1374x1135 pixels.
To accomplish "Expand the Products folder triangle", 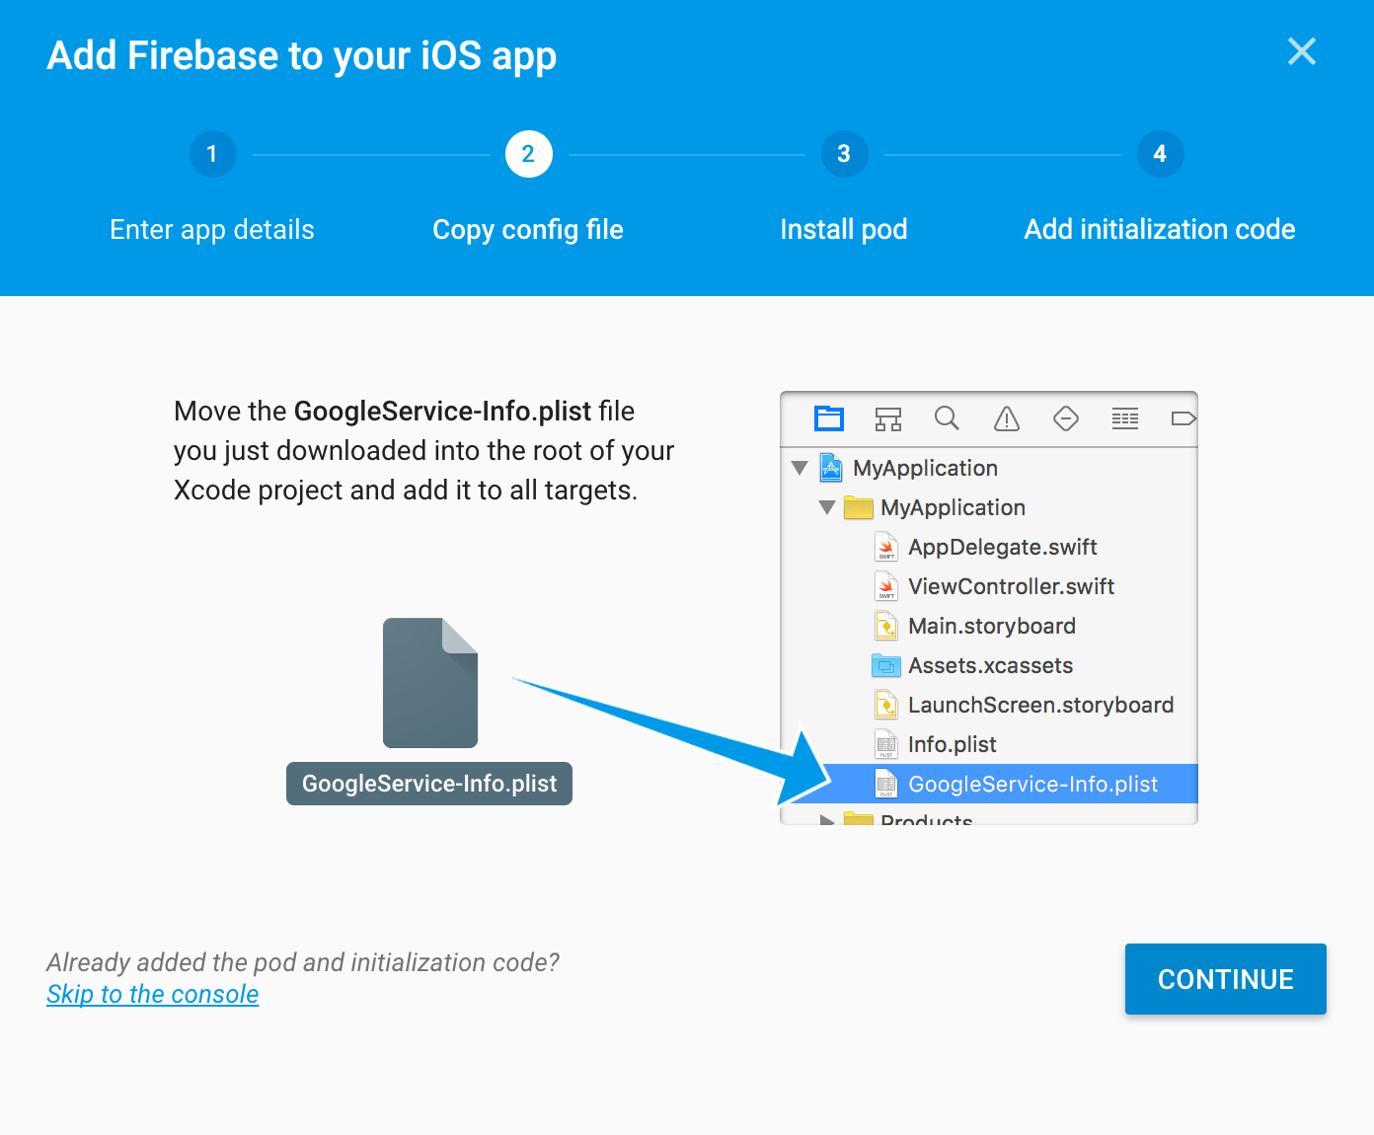I will coord(827,819).
